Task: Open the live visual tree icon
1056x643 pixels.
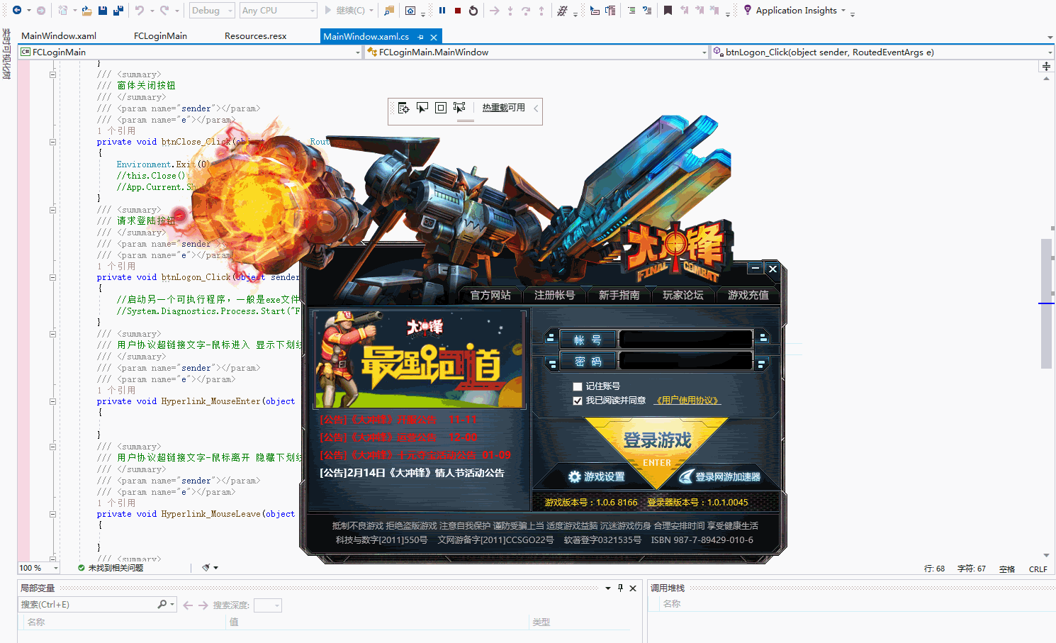Action: pos(403,108)
